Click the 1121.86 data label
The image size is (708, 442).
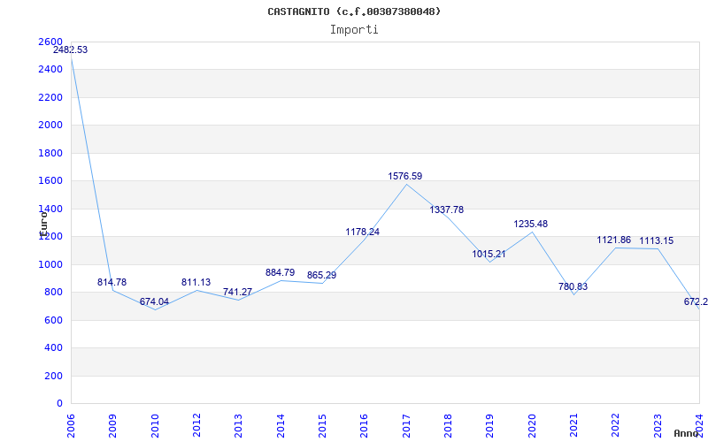coord(614,240)
